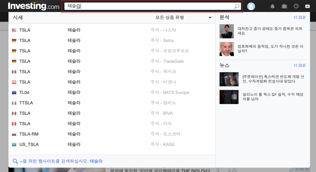Click the magnifier icon beside website search link
Image resolution: width=316 pixels, height=172 pixels.
(15, 161)
